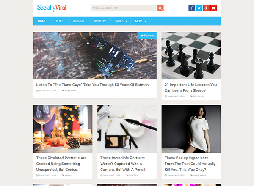The image size is (254, 186).
Task: Open the Google Plus social icon
Action: 206,8
